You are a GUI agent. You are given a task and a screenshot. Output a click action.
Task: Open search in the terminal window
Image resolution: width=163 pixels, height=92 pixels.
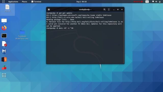coord(104,9)
